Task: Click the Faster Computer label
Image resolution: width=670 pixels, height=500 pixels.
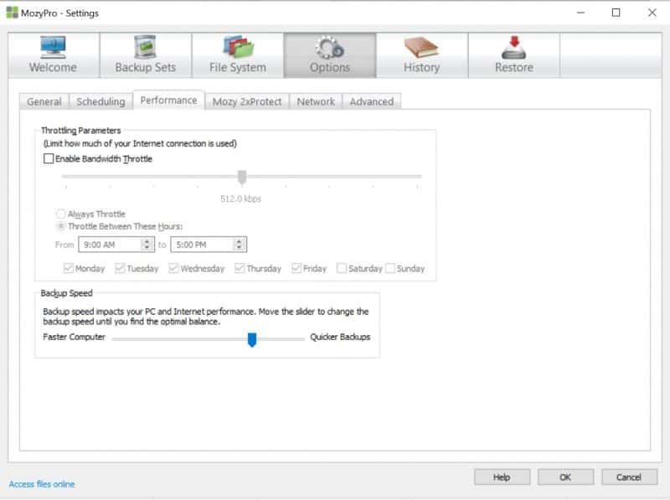Action: point(74,337)
